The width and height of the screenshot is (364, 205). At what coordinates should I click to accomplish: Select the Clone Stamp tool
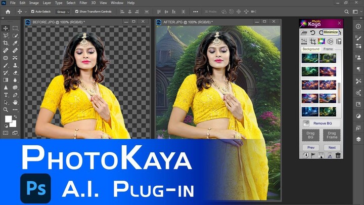click(15, 65)
